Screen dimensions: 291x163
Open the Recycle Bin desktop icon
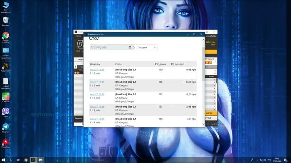click(x=5, y=21)
